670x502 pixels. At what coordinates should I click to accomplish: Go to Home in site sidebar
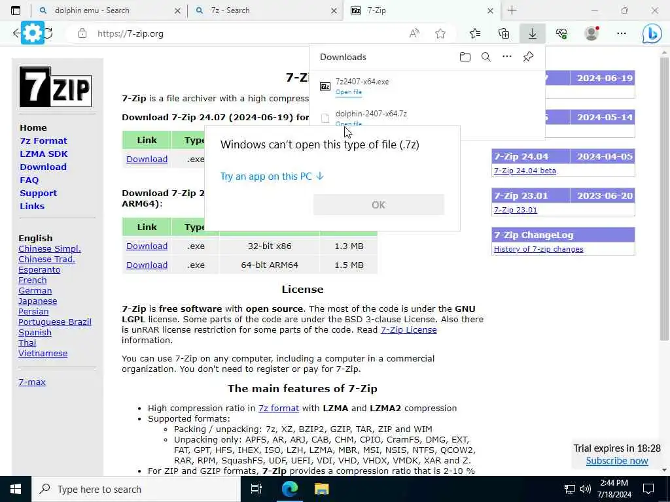[x=33, y=127]
